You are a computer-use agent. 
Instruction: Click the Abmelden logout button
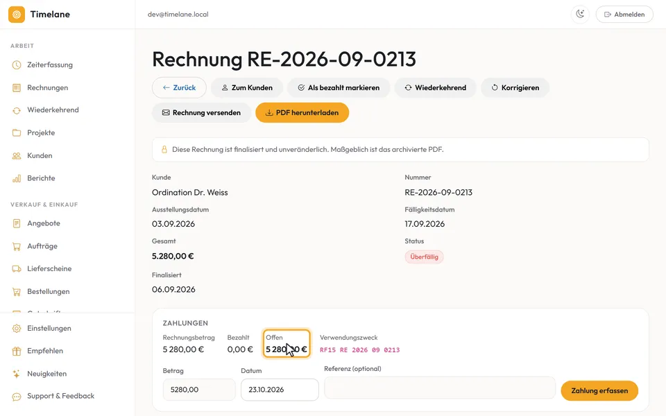tap(624, 15)
